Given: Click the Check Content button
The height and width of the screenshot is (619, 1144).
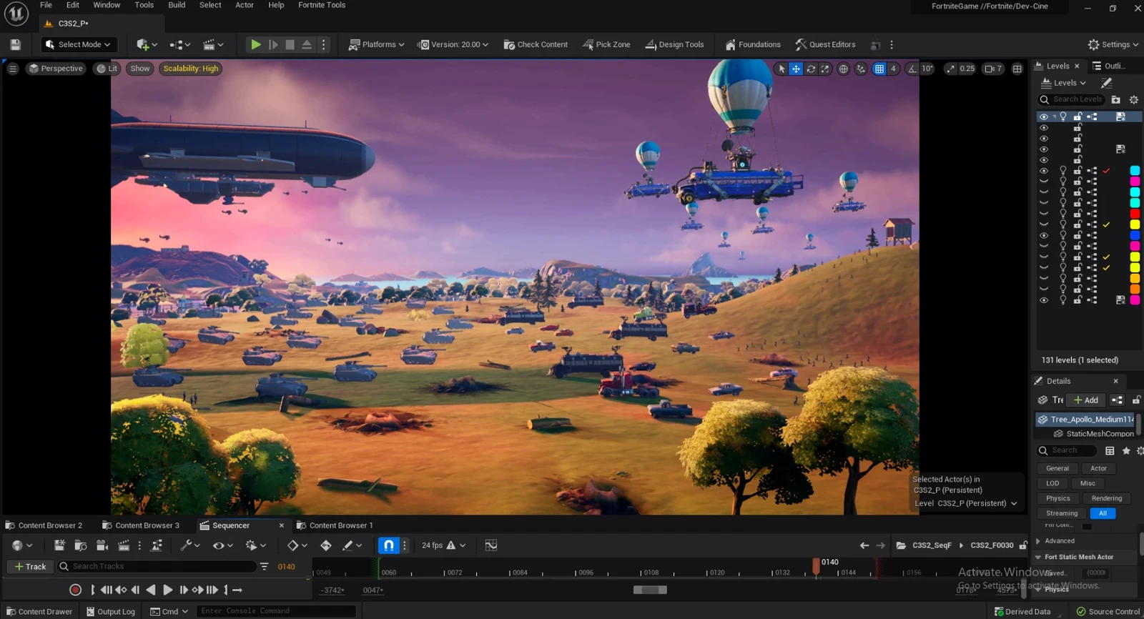Looking at the screenshot, I should coord(536,44).
